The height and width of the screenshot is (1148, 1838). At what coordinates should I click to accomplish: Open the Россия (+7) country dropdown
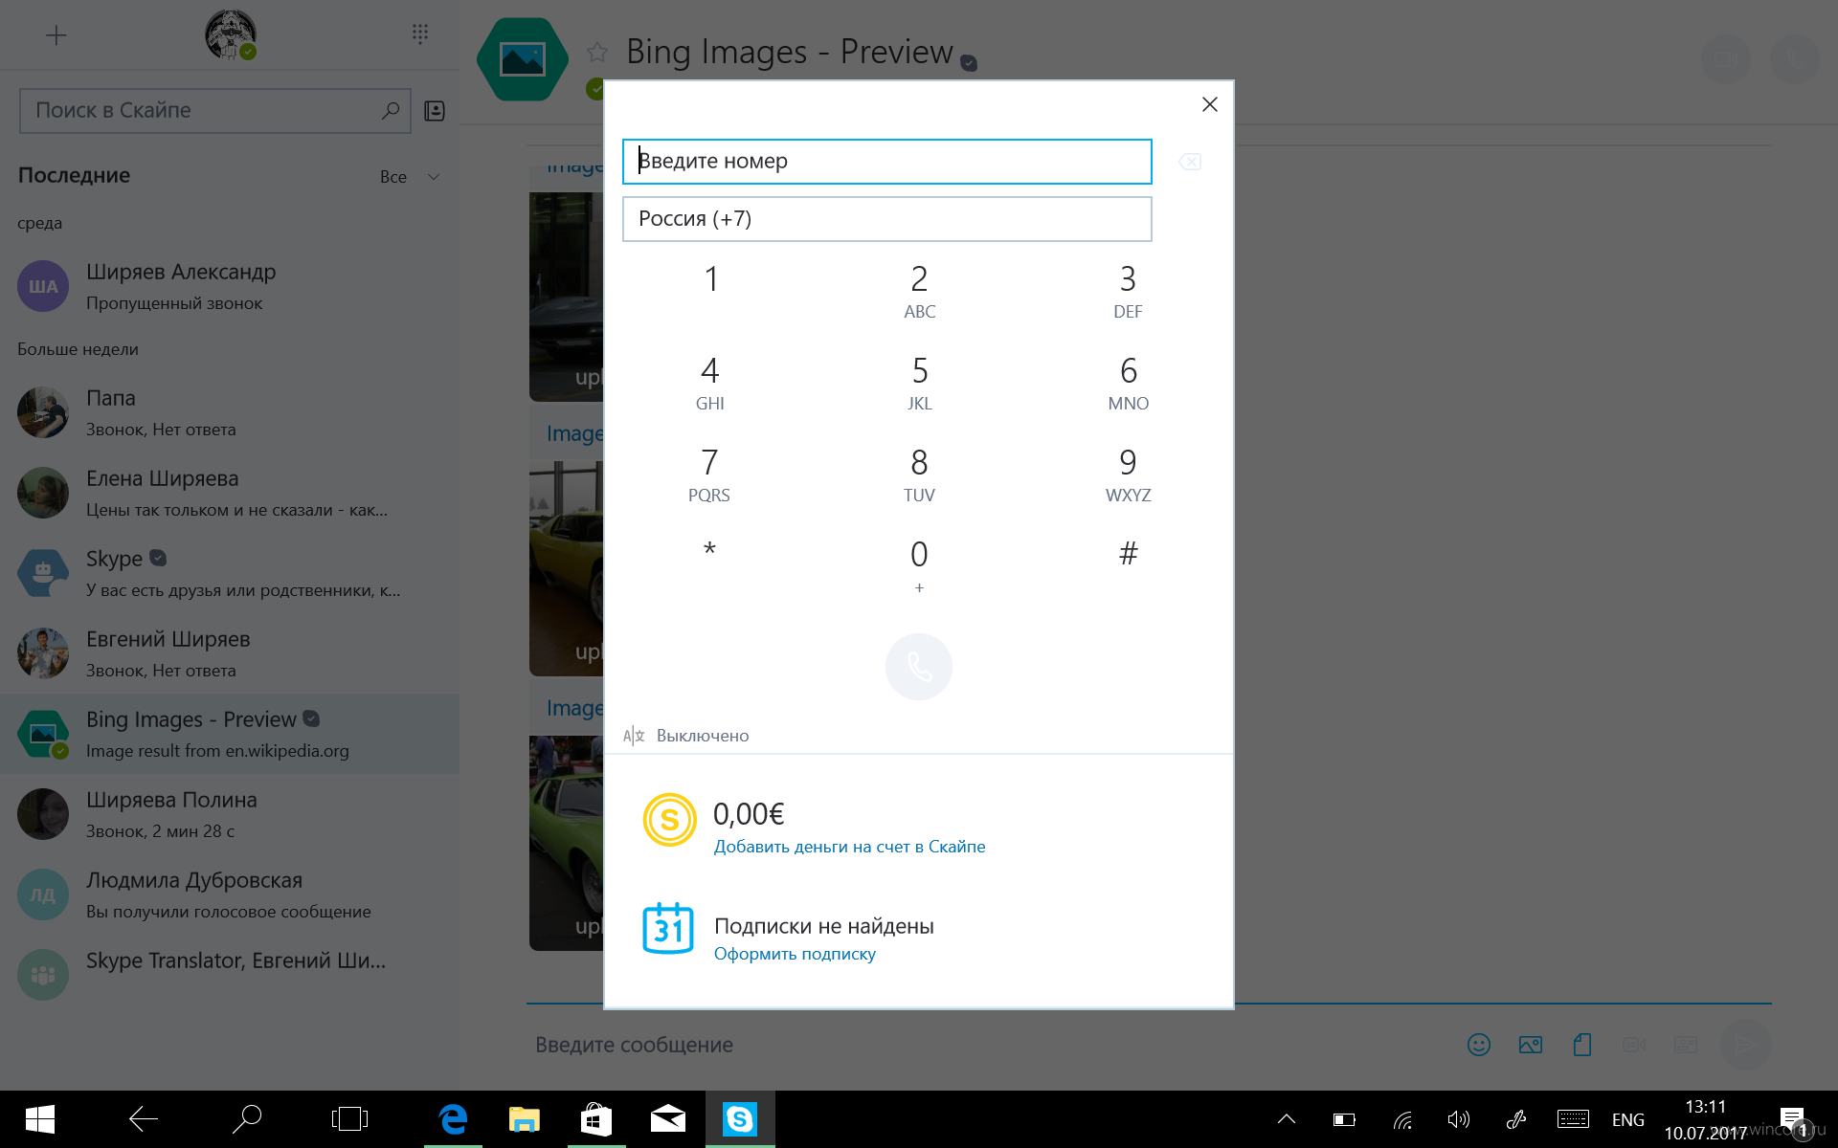(886, 219)
